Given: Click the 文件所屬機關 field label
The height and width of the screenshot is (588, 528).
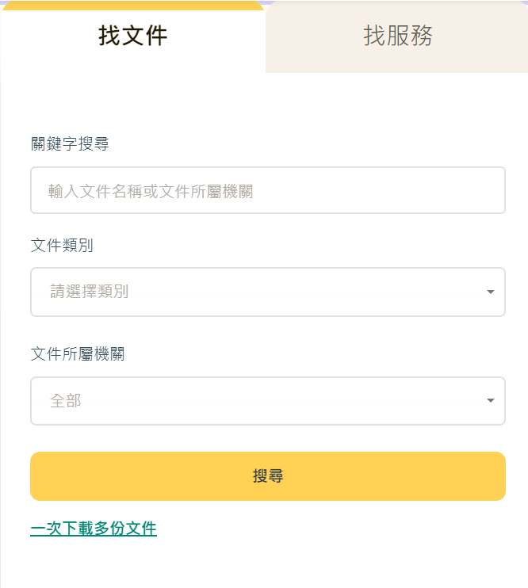Looking at the screenshot, I should click(78, 354).
